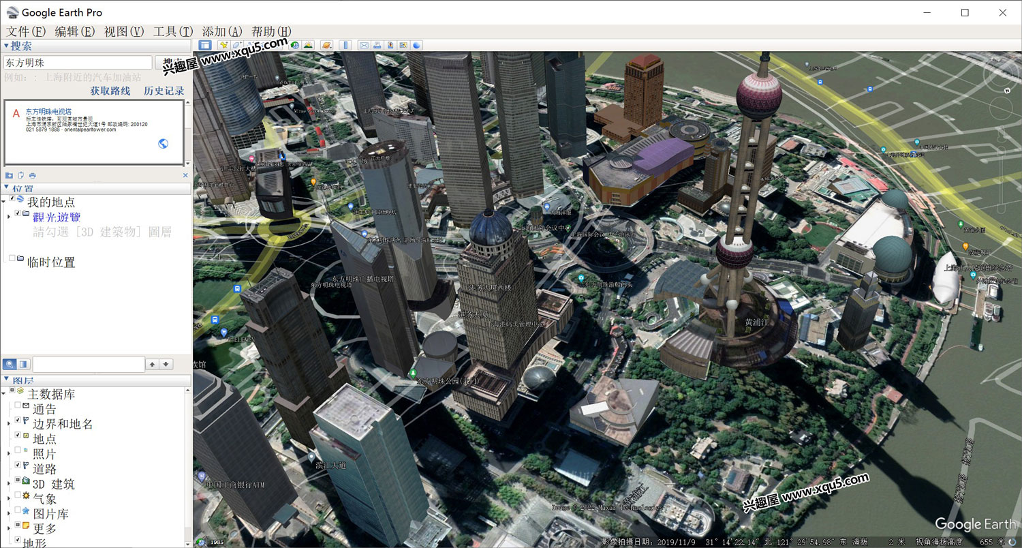Toggle the 地点 layer checkbox
1022x548 pixels.
point(18,435)
